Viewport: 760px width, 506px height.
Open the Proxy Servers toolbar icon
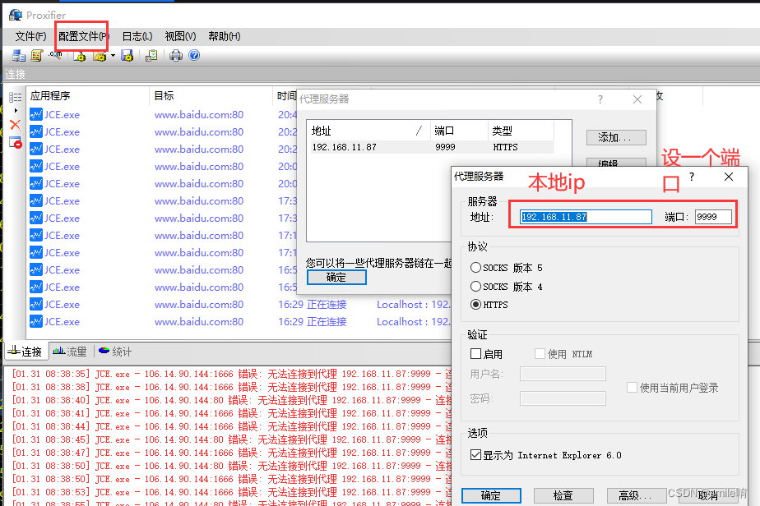(19, 56)
